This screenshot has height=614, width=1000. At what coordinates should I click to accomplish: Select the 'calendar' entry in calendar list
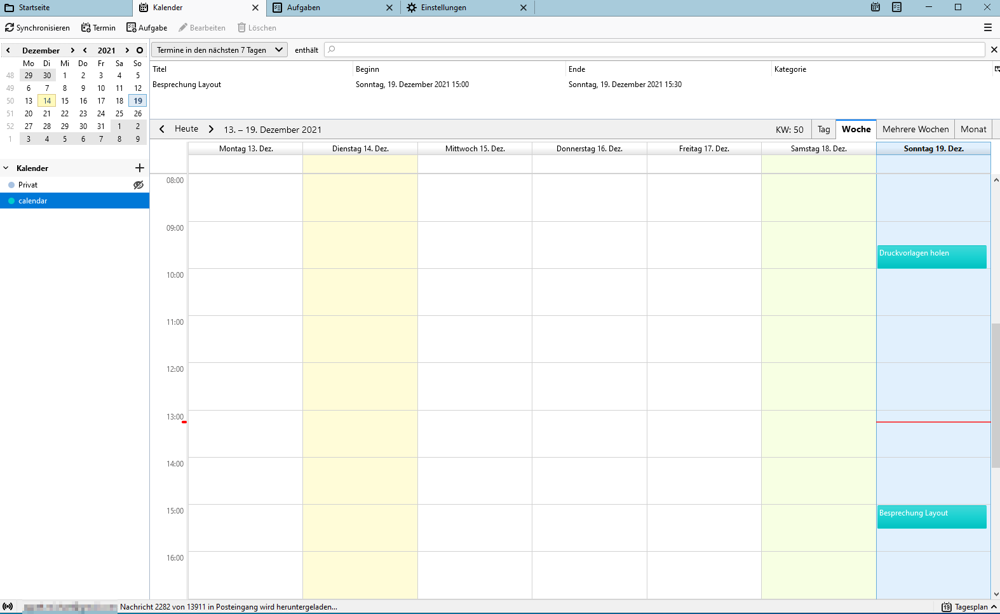pos(74,201)
